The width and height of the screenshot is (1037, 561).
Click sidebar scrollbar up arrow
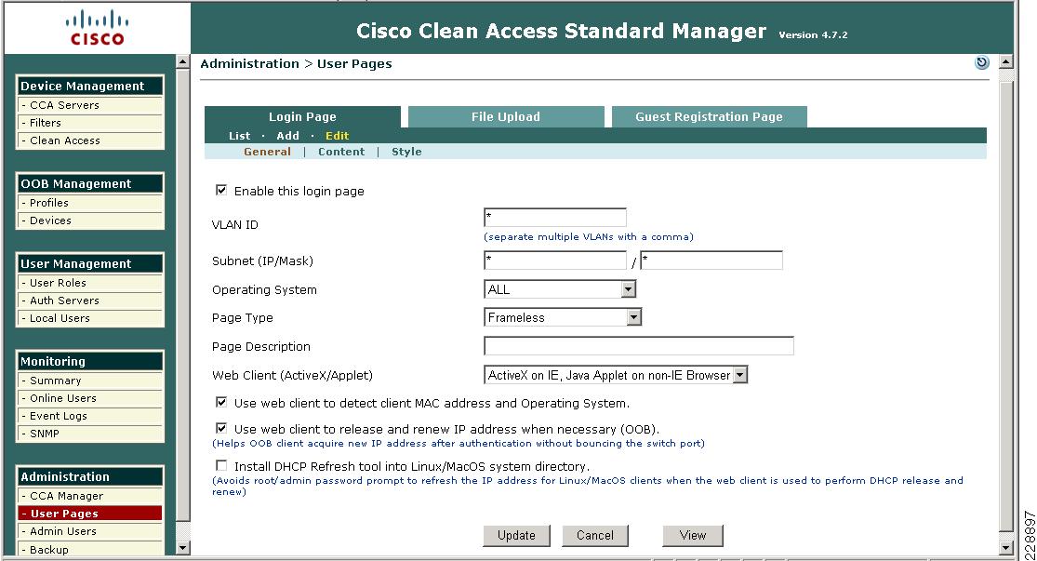coord(183,62)
